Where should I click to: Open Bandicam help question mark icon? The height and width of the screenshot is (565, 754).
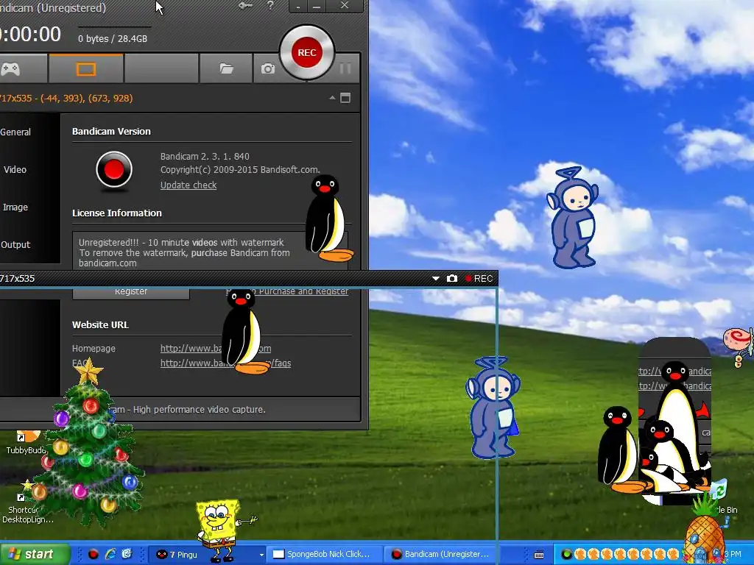point(270,6)
